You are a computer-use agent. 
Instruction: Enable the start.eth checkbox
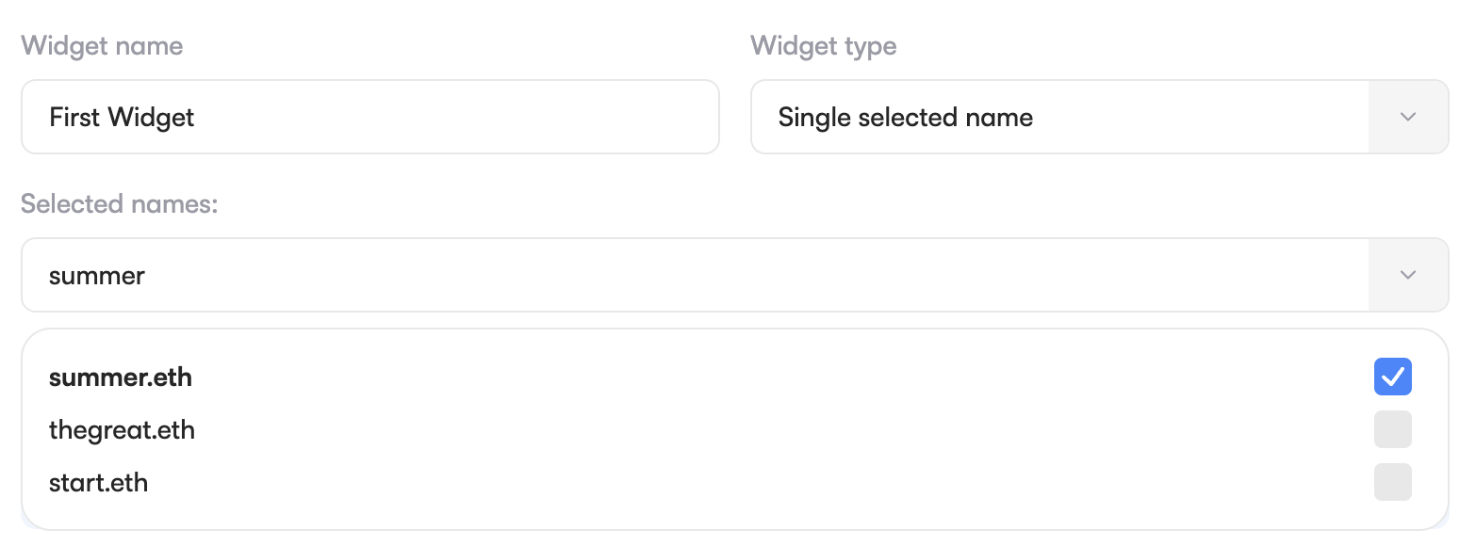click(x=1392, y=483)
